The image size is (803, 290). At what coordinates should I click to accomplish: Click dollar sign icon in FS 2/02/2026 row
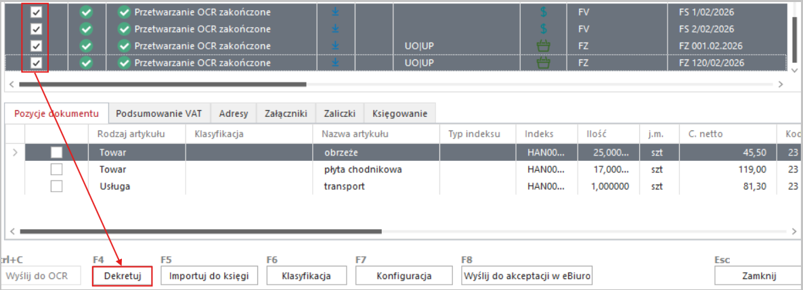(544, 28)
